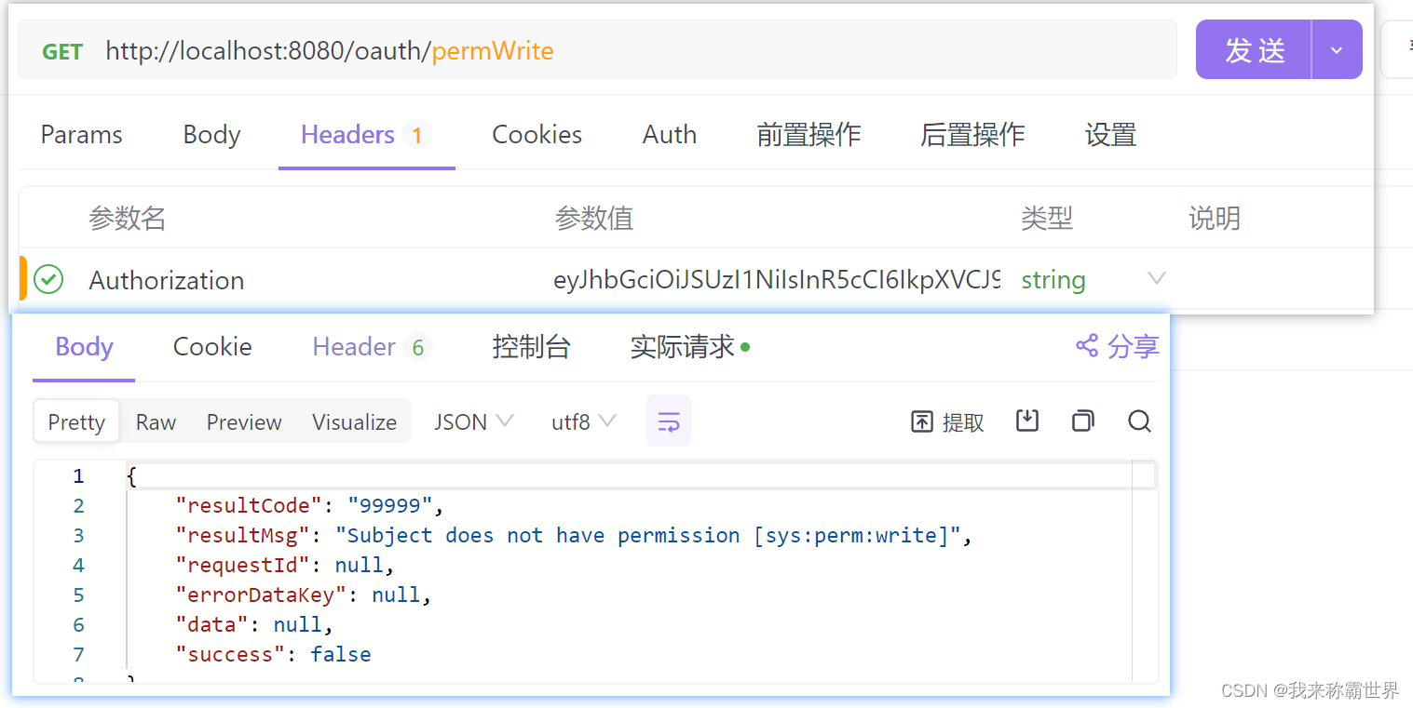Switch response view to Raw mode

[155, 421]
